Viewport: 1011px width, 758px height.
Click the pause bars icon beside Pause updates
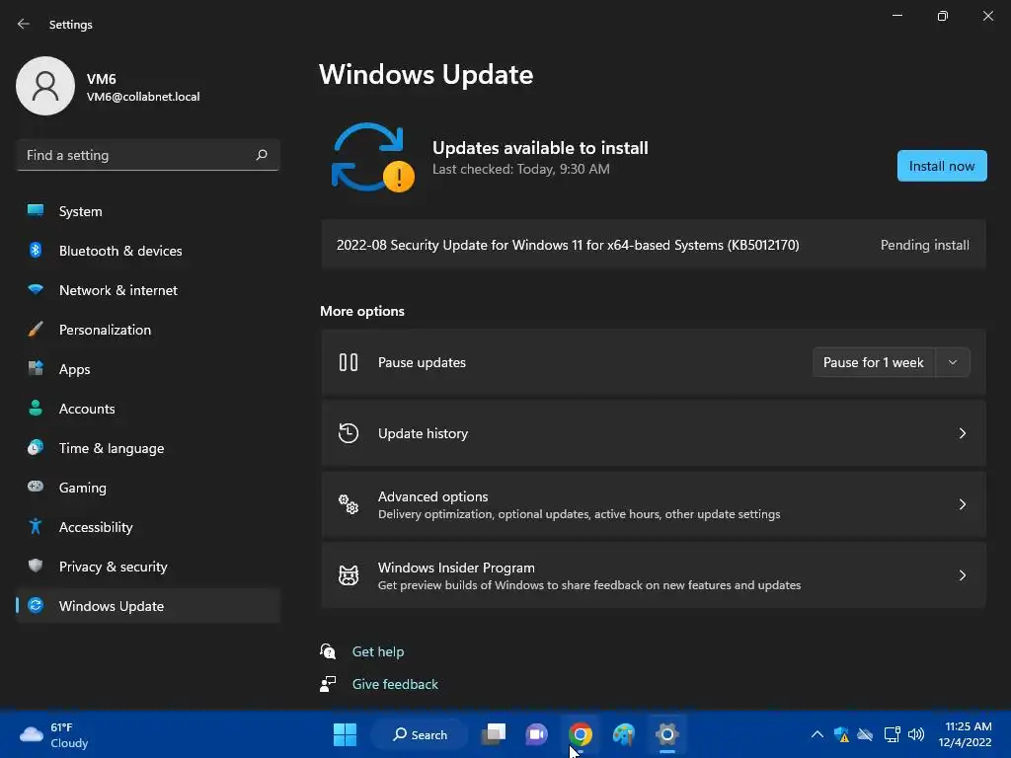coord(349,362)
